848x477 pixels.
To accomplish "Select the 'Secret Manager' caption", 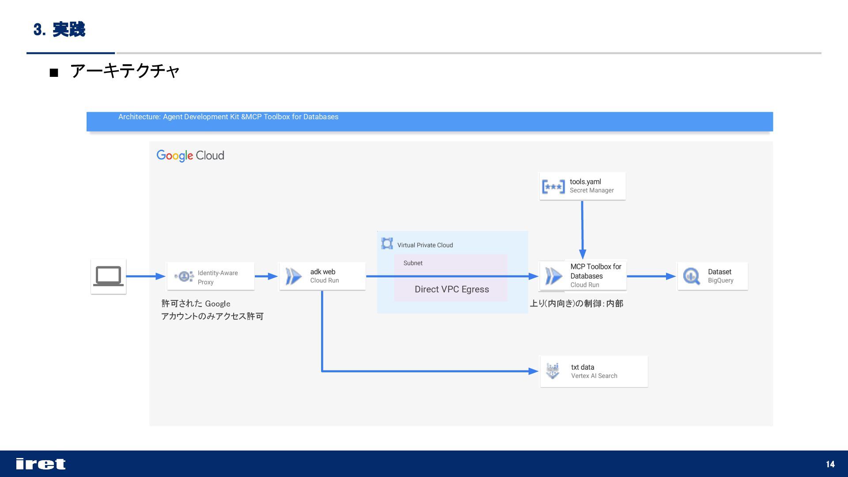I will tap(591, 190).
